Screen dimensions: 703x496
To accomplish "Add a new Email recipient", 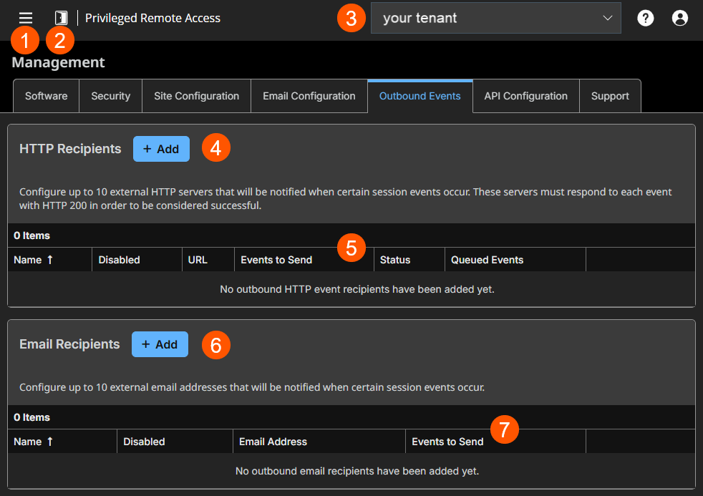I will click(159, 344).
